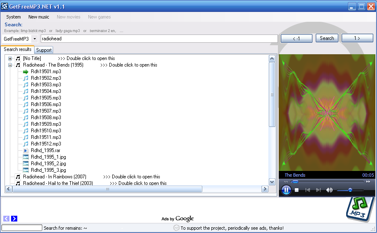Click the horizontal scrollbar right arrow
The height and width of the screenshot is (233, 377).
265,189
